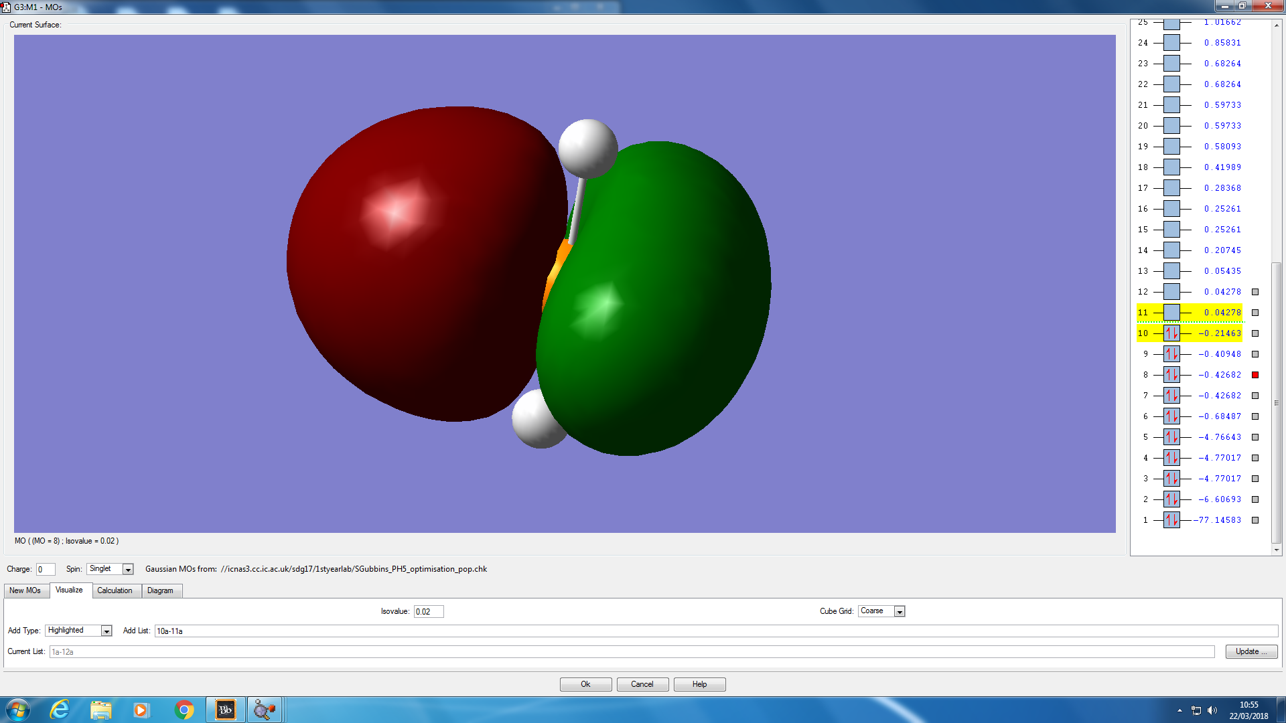Toggle the red surface marker for MO 8
Viewport: 1286px width, 723px height.
pos(1255,375)
